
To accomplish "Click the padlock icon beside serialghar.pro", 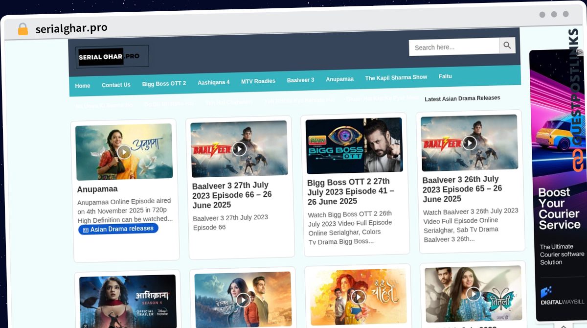I will 23,29.
